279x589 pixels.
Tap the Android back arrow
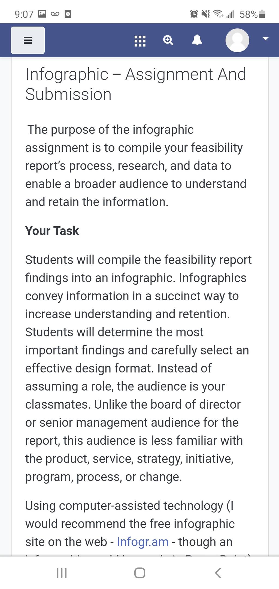[218, 573]
